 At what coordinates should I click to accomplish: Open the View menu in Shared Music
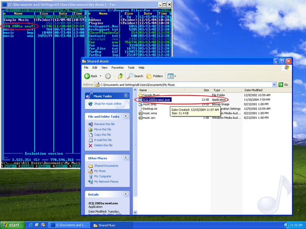(104, 68)
